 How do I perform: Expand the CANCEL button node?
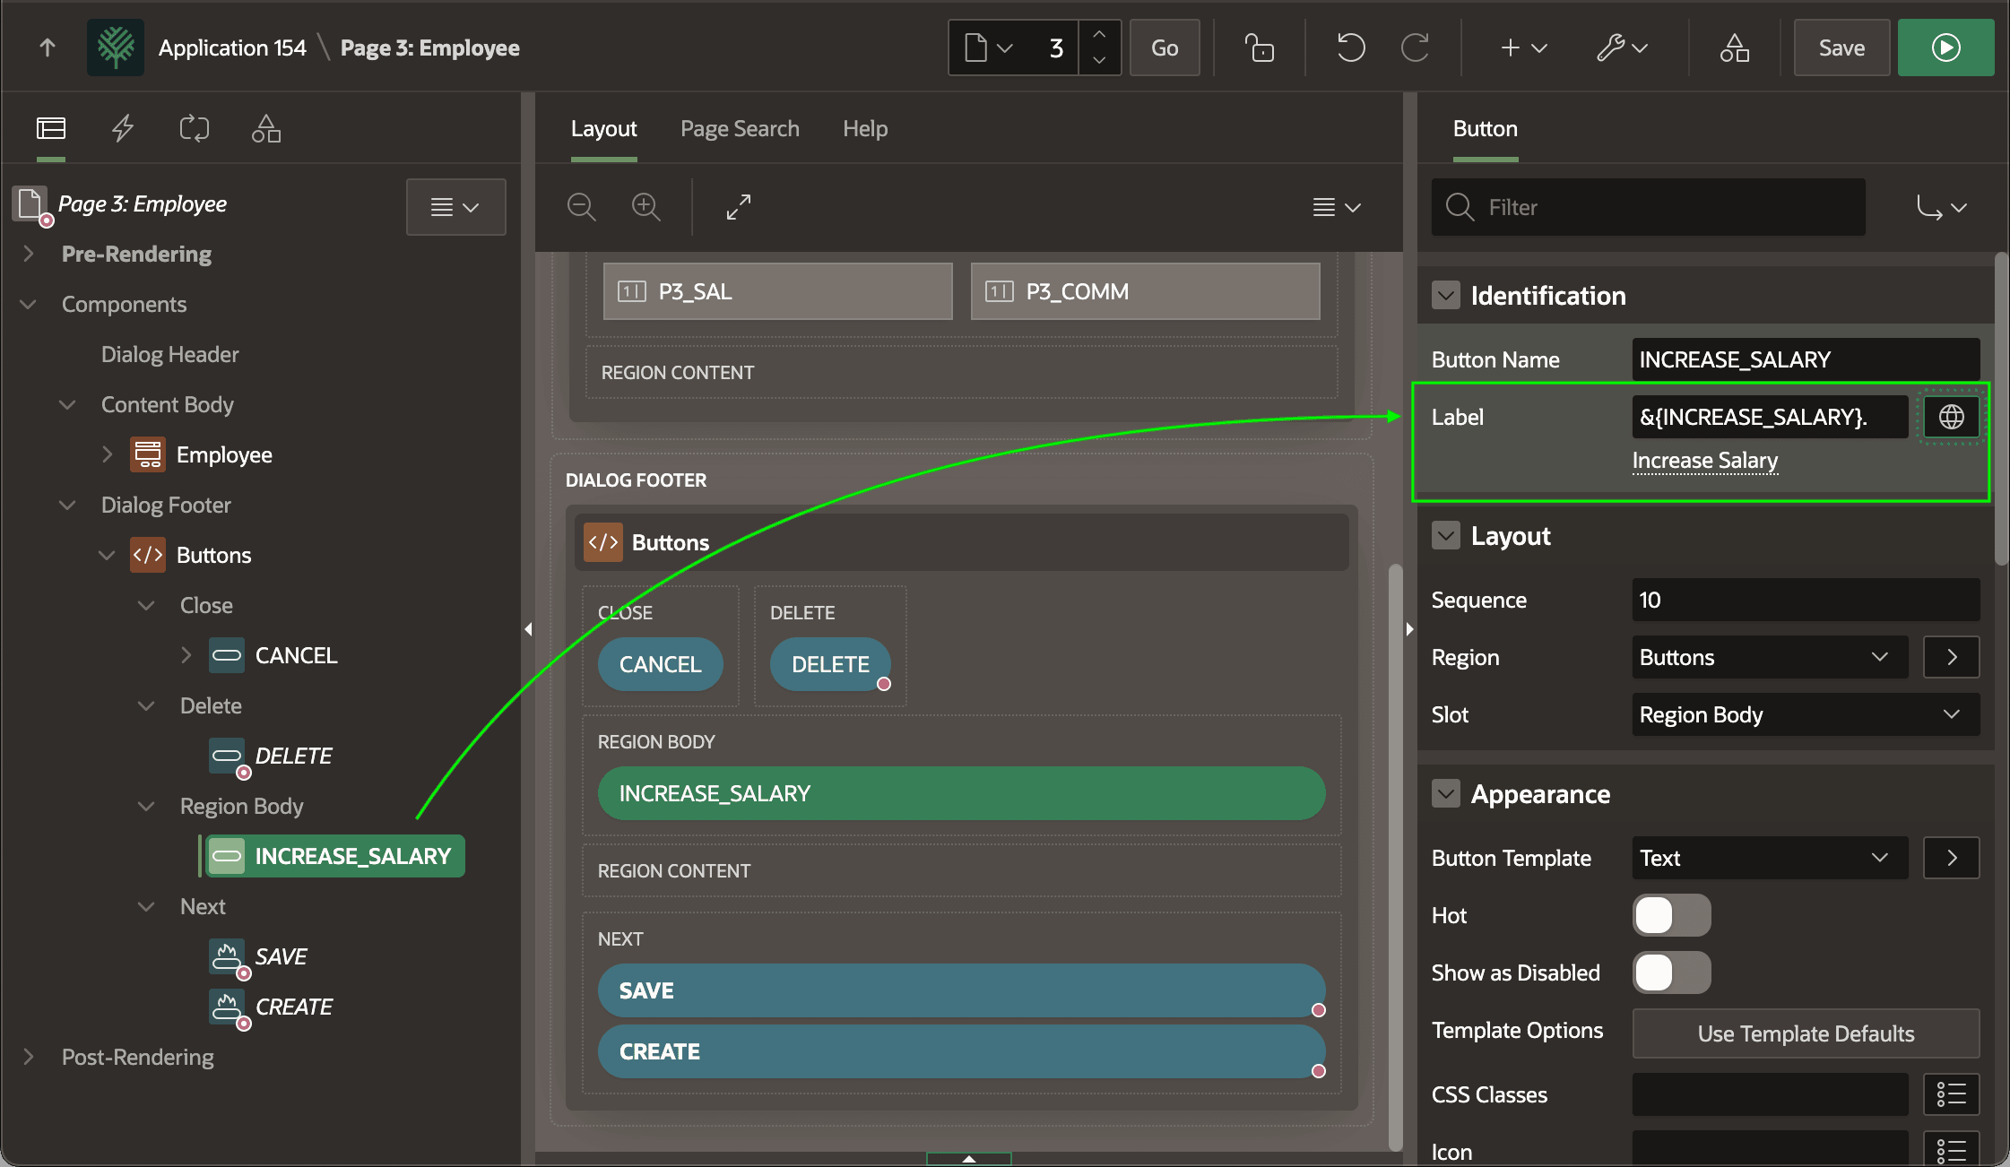point(186,655)
